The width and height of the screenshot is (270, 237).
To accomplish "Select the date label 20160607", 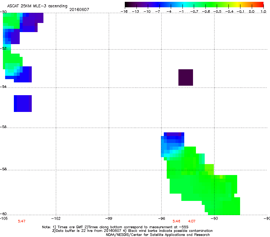I will pyautogui.click(x=79, y=9).
